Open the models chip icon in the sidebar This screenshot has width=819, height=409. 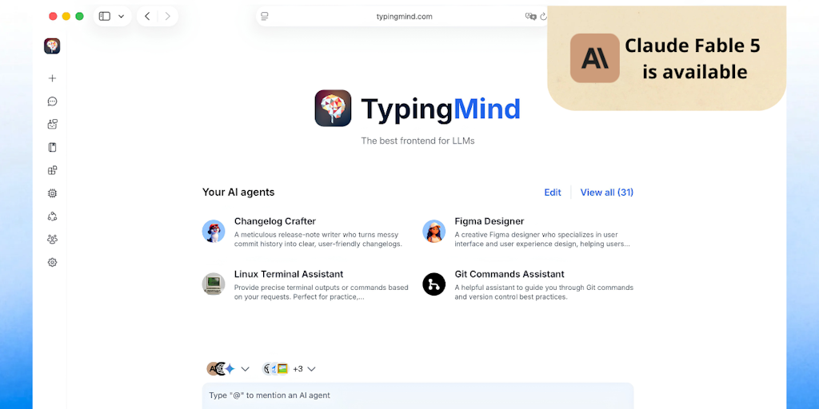(52, 193)
